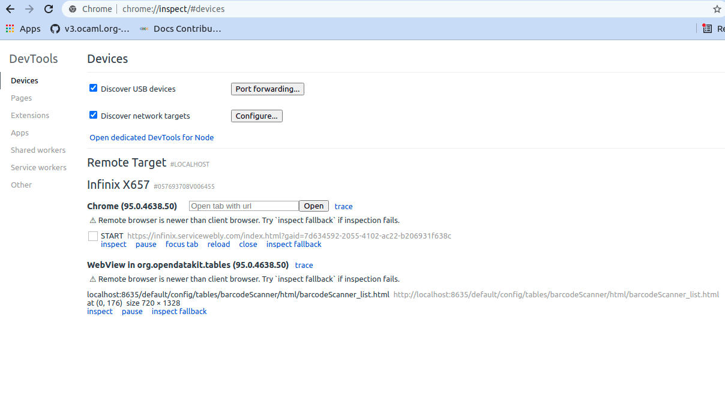Select Extensions in the DevTools sidebar
The image size is (725, 401).
(x=30, y=115)
